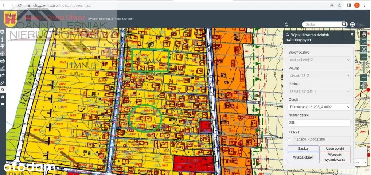Click the Szukaj search button
This screenshot has height=175, width=371.
tap(303, 149)
